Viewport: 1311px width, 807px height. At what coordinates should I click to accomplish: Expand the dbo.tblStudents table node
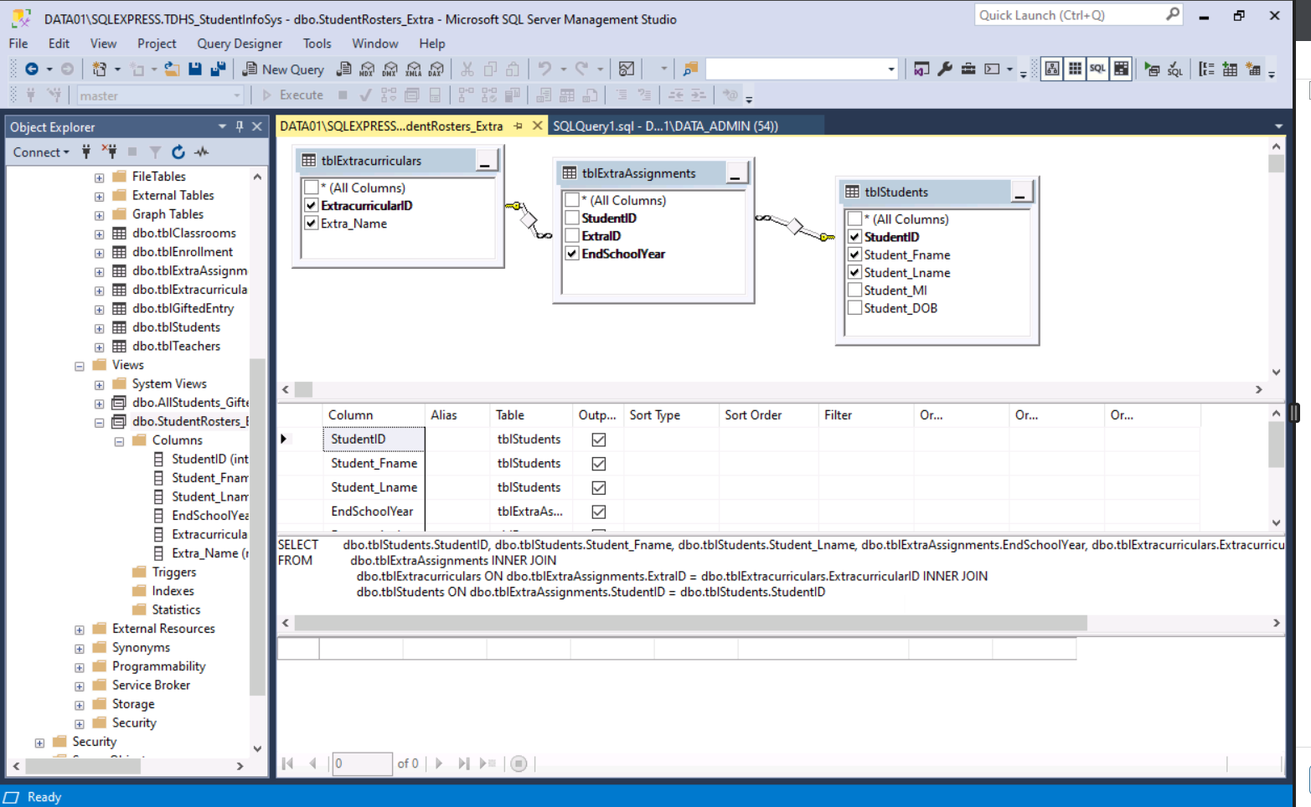[x=100, y=328]
